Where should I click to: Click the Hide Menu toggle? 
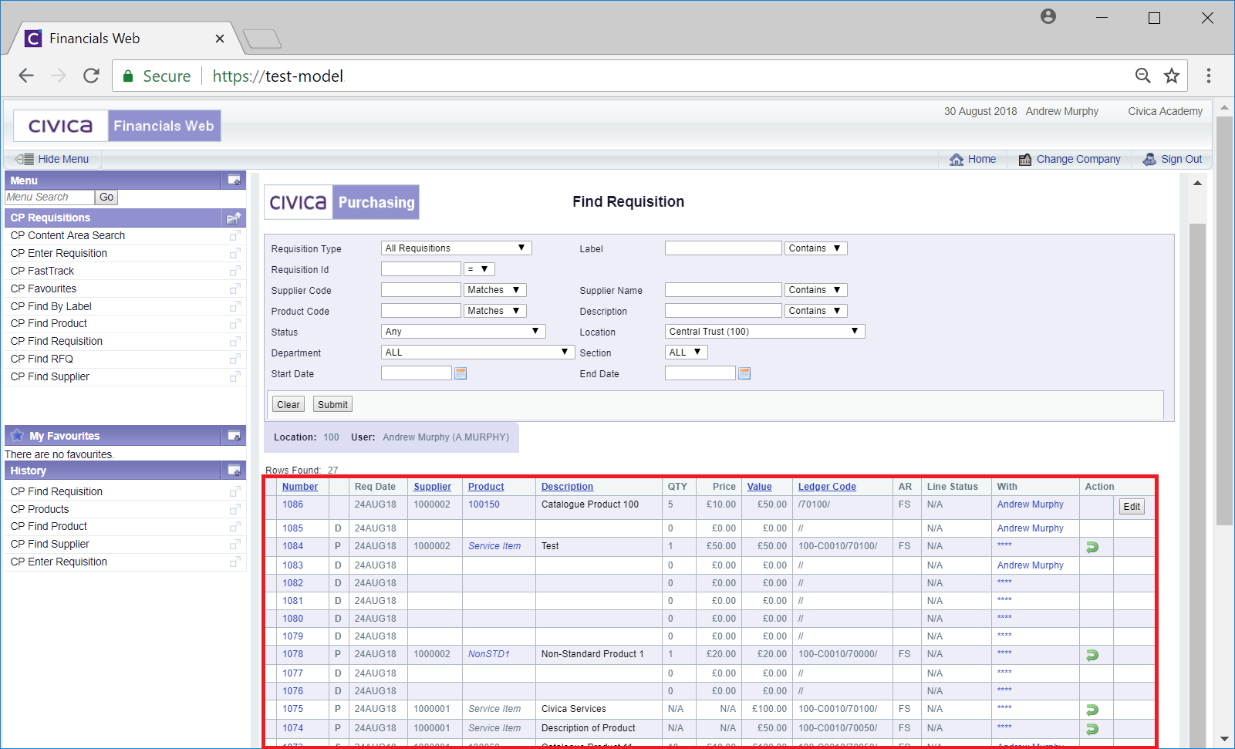pos(52,159)
